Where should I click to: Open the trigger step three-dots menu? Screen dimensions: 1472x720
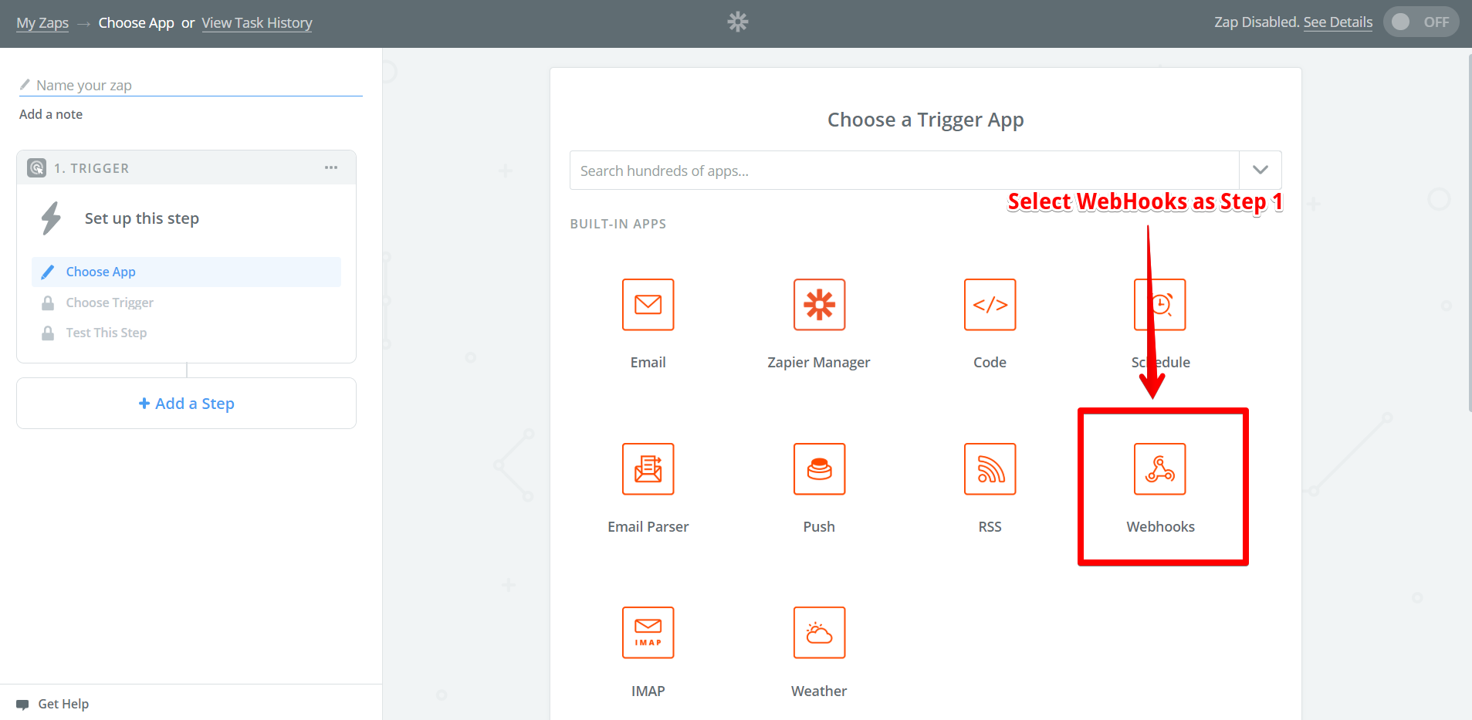[331, 167]
